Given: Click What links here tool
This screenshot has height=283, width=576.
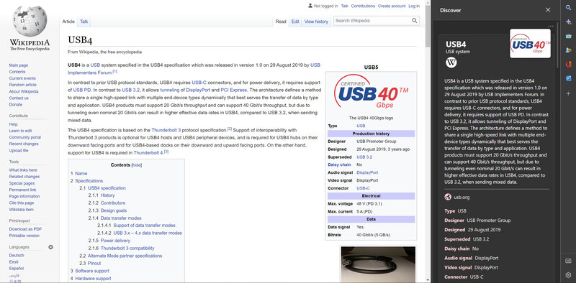Looking at the screenshot, I should tap(23, 170).
